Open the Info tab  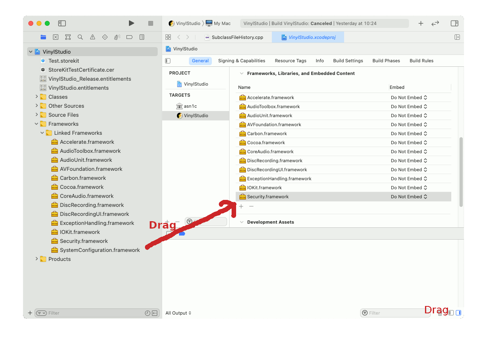pyautogui.click(x=319, y=61)
